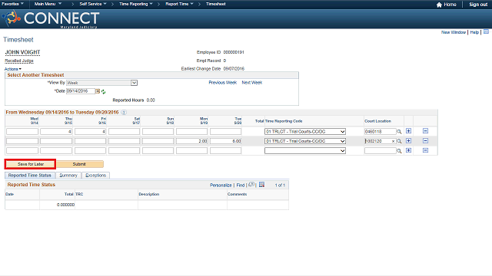This screenshot has width=492, height=276.
Task: Switch to the Summary tab
Action: [68, 176]
